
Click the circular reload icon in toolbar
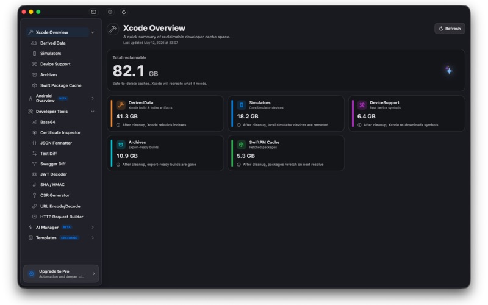coord(124,12)
